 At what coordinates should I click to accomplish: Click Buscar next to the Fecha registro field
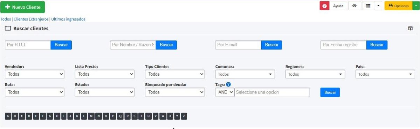point(377,45)
